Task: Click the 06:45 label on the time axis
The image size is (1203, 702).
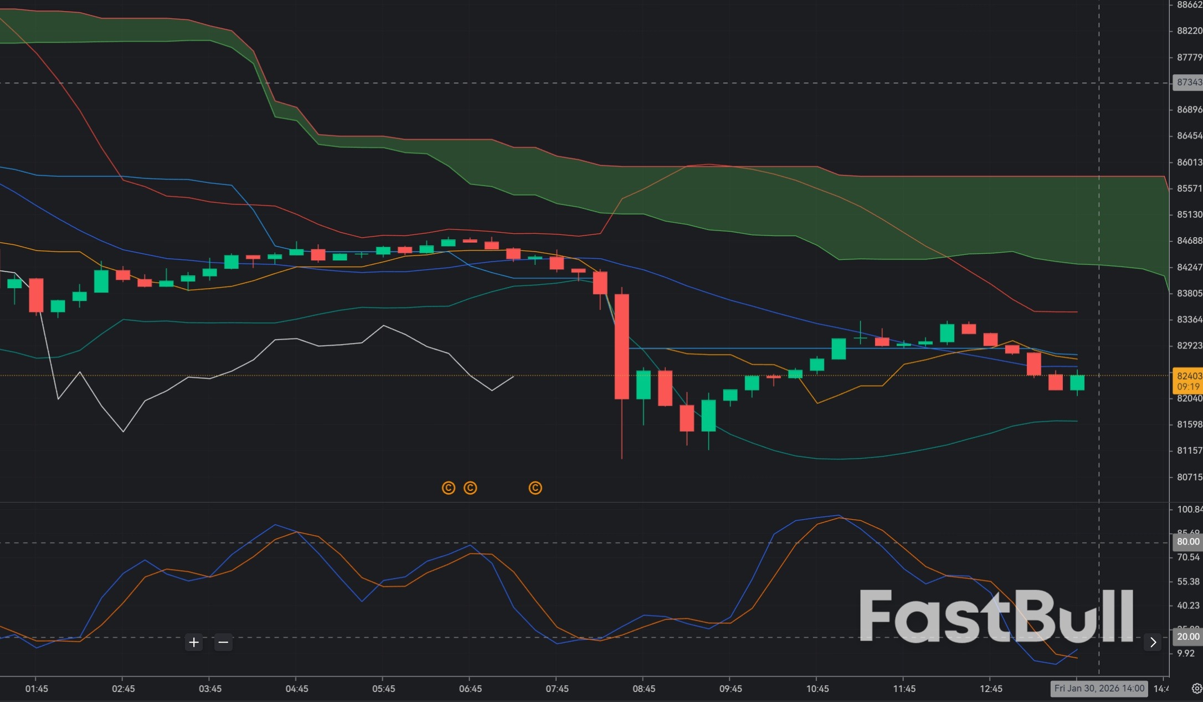Action: (470, 689)
